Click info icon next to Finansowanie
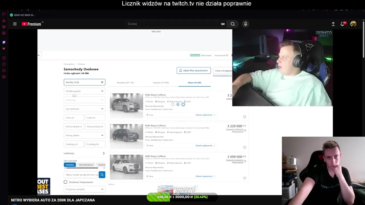Viewport: 365px width, 205px height. [x=227, y=55]
